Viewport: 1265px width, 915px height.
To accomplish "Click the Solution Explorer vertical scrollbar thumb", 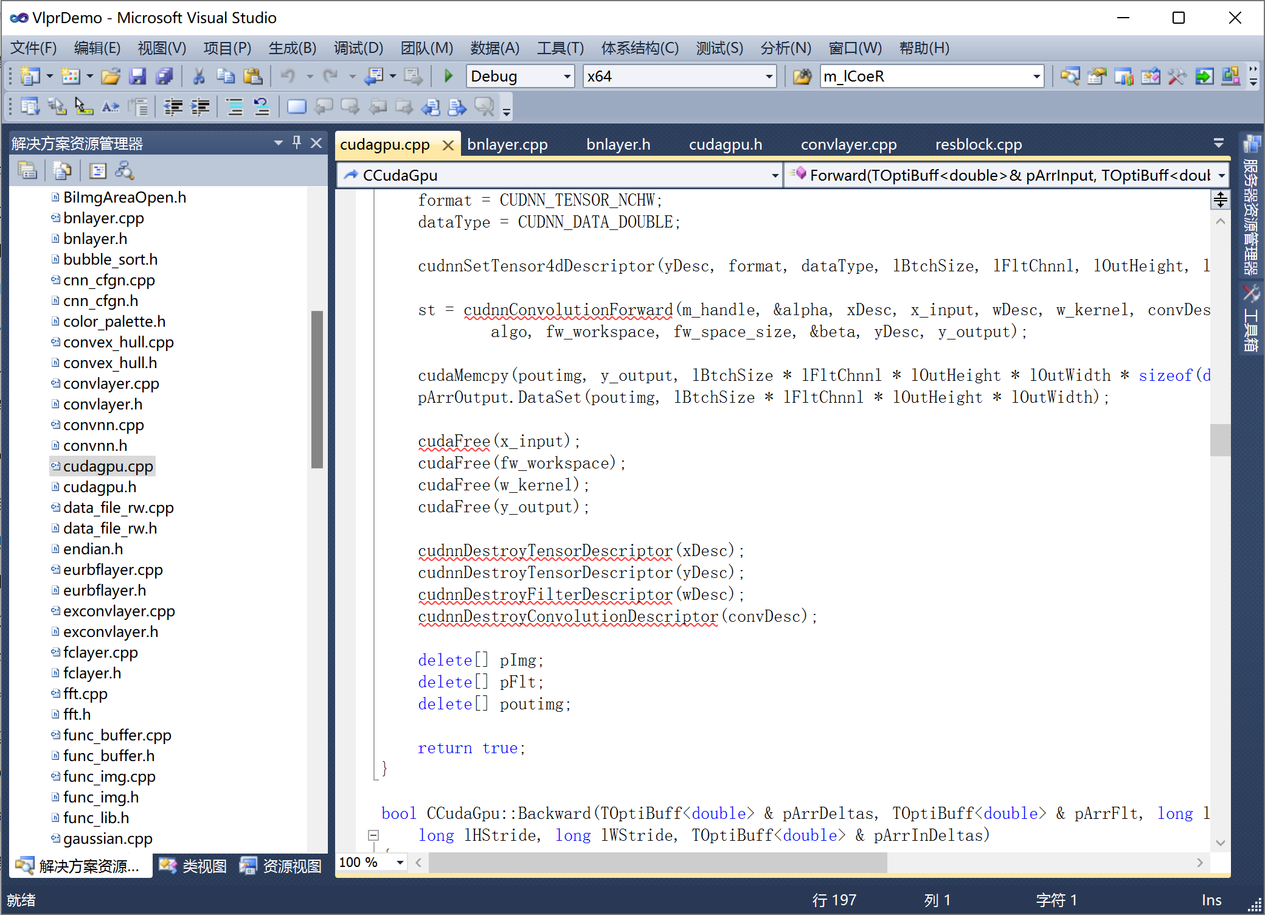I will click(317, 389).
